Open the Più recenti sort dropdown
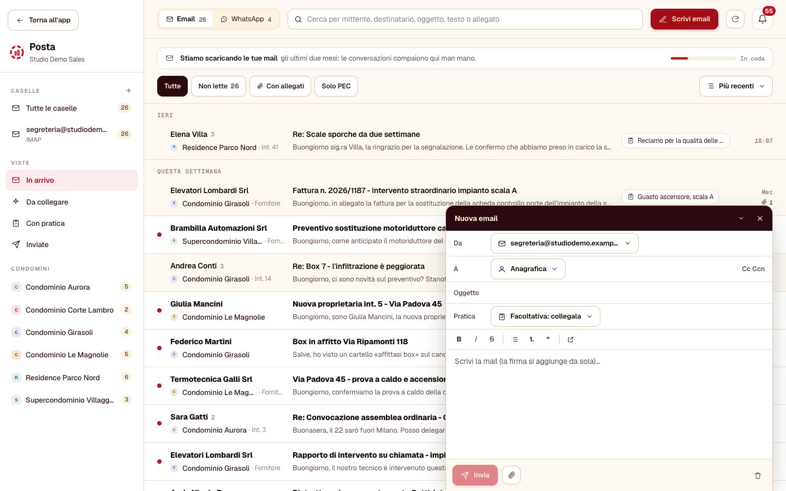The image size is (786, 491). point(736,86)
